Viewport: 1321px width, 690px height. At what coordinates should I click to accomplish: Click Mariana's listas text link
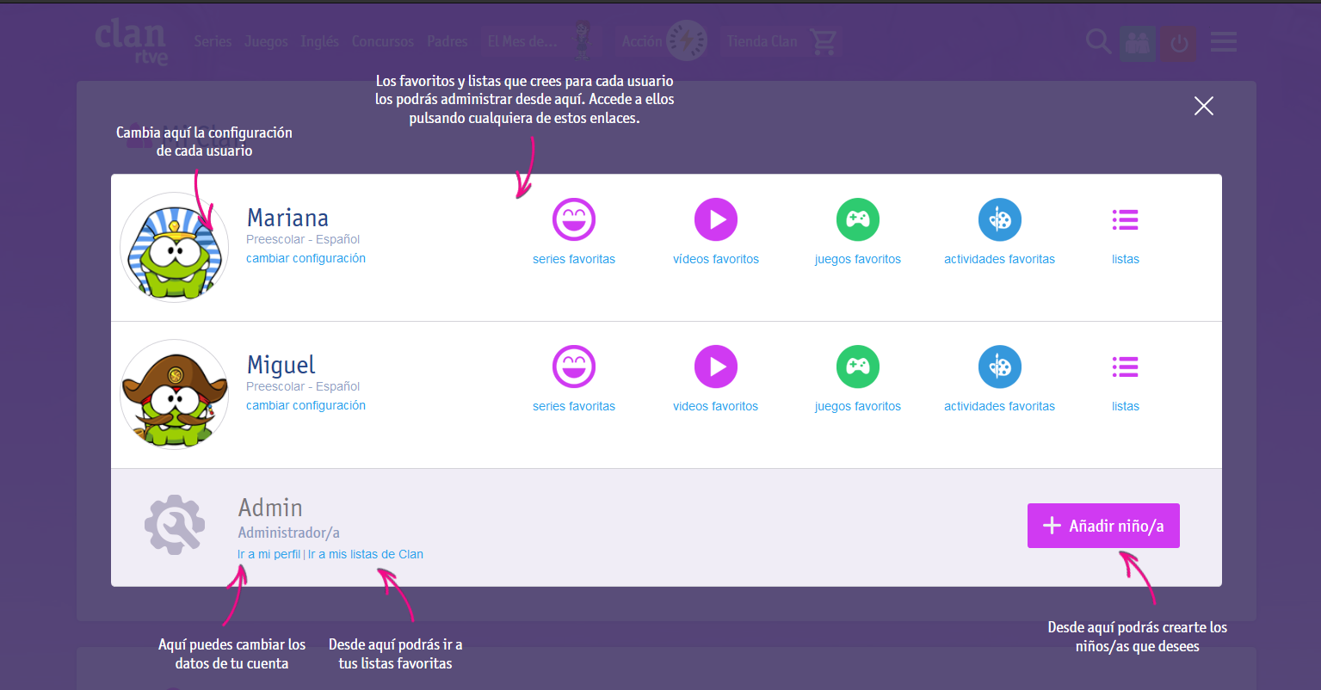(x=1126, y=259)
